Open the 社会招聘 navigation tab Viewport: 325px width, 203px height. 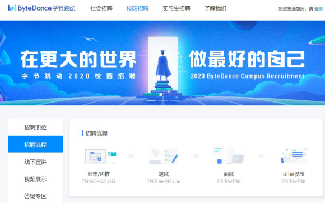(101, 9)
